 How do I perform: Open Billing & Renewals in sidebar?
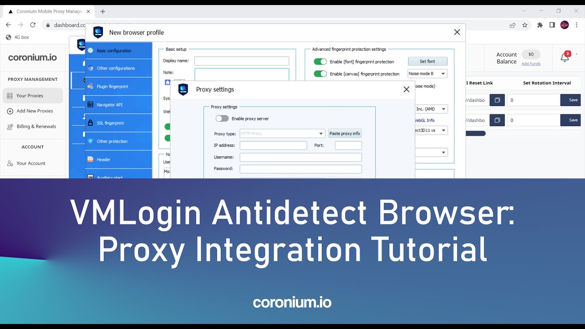coord(32,127)
